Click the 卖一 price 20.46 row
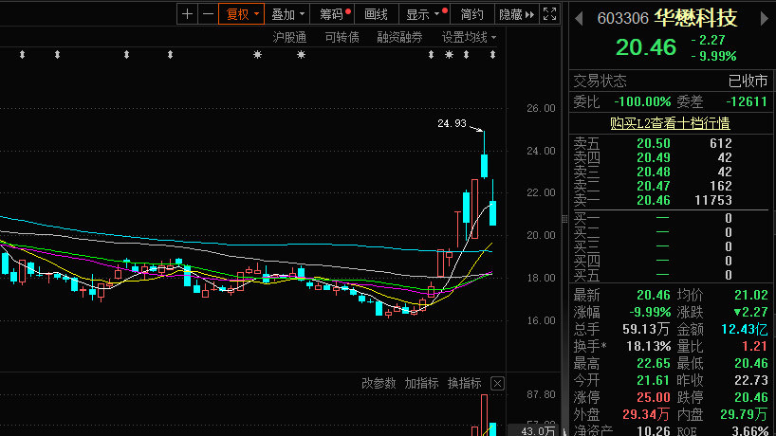 click(655, 200)
